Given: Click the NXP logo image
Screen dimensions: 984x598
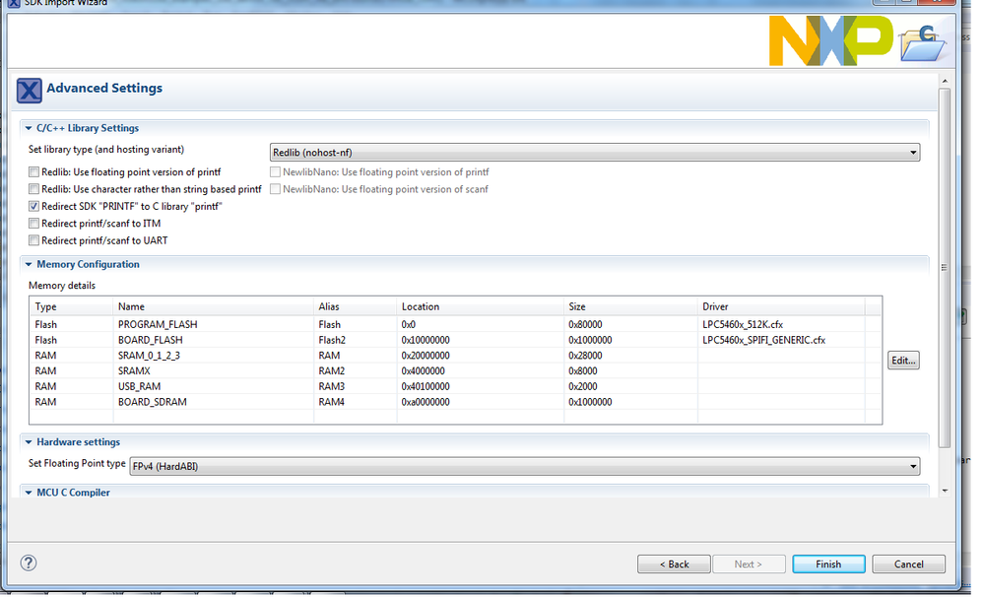Looking at the screenshot, I should tap(831, 40).
